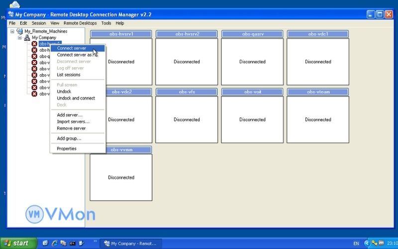
Task: Launch Internet Explorer from quick launch
Action: coord(55,243)
